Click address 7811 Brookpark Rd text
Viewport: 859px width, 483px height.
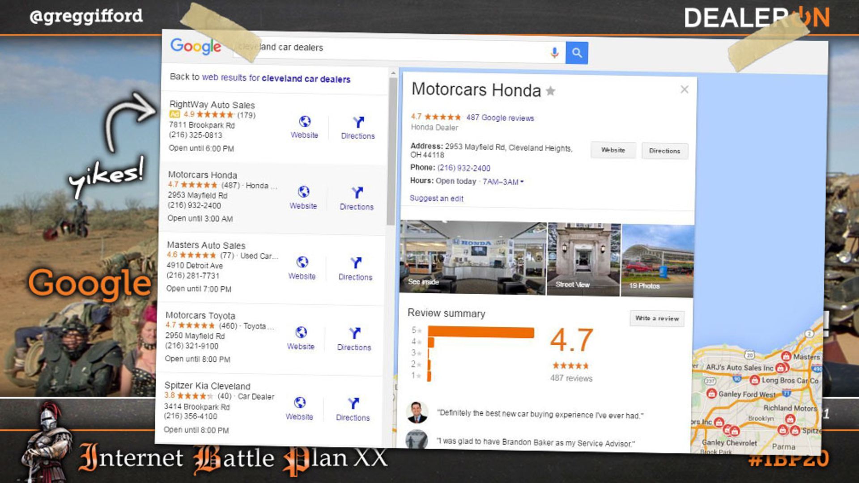[x=202, y=125]
